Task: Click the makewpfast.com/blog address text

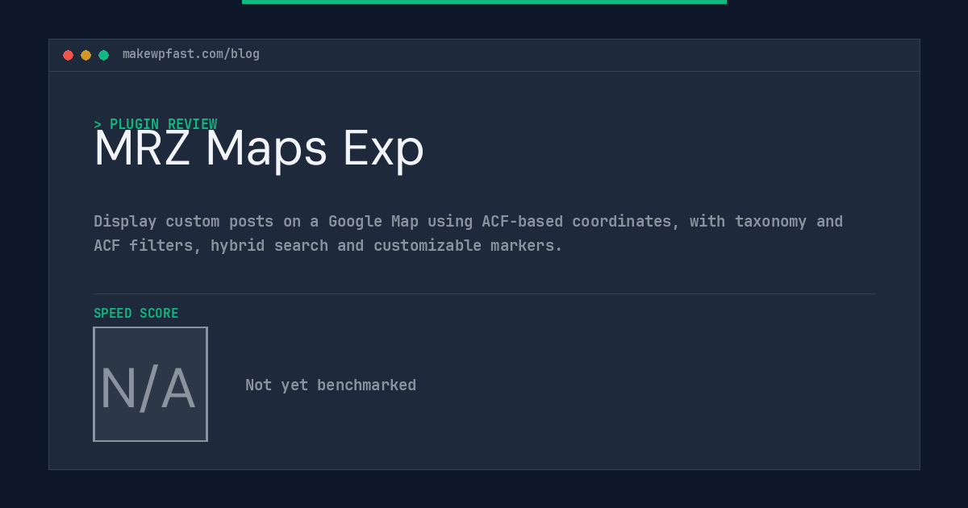Action: click(191, 54)
